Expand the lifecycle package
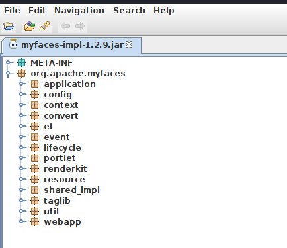The width and height of the screenshot is (287, 248). coord(22,147)
